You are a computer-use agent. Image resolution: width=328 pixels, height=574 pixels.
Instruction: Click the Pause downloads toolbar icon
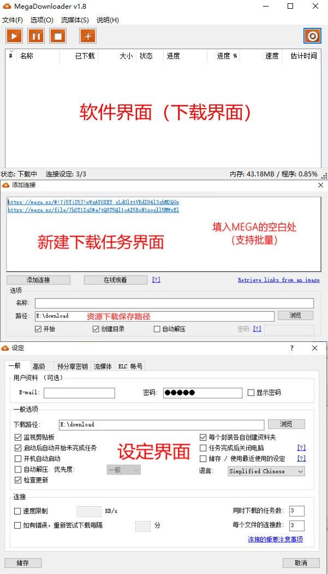(36, 36)
